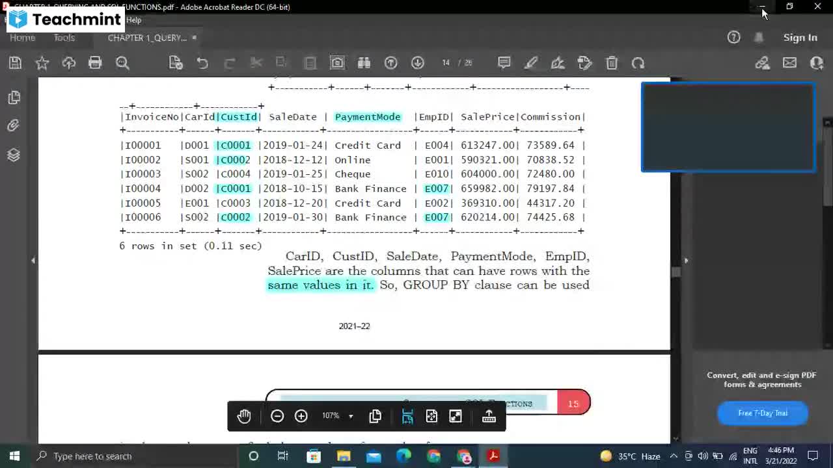
Task: Start the Free 7-Day Trial
Action: tap(763, 413)
